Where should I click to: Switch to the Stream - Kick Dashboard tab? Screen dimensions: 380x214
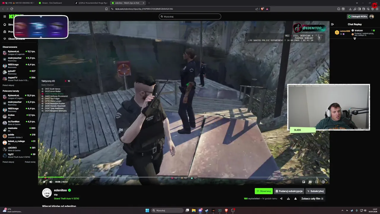tap(55, 3)
